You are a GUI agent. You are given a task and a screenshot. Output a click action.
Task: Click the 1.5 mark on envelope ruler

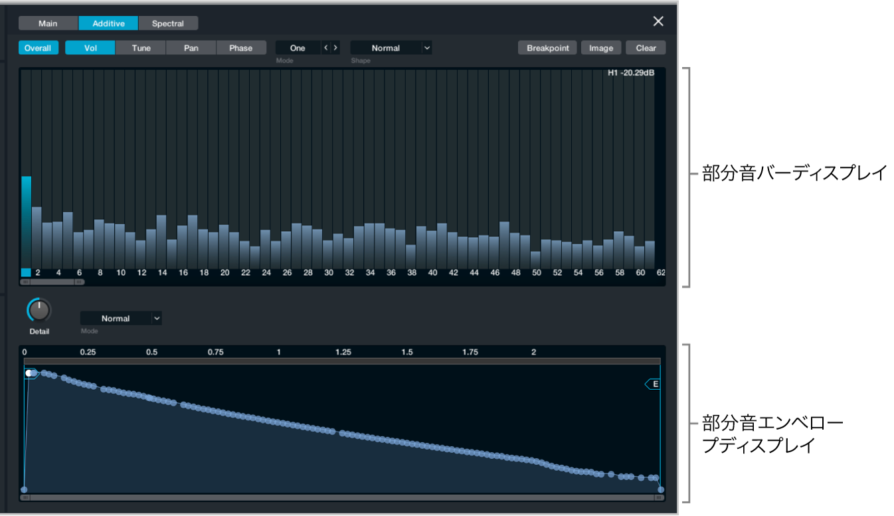click(407, 352)
